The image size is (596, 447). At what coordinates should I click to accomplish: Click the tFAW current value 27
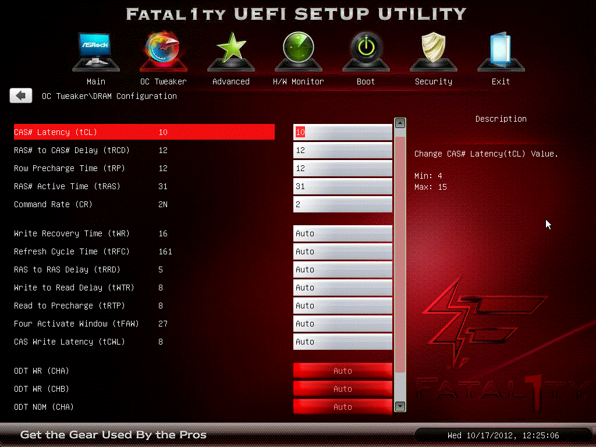[x=163, y=324]
